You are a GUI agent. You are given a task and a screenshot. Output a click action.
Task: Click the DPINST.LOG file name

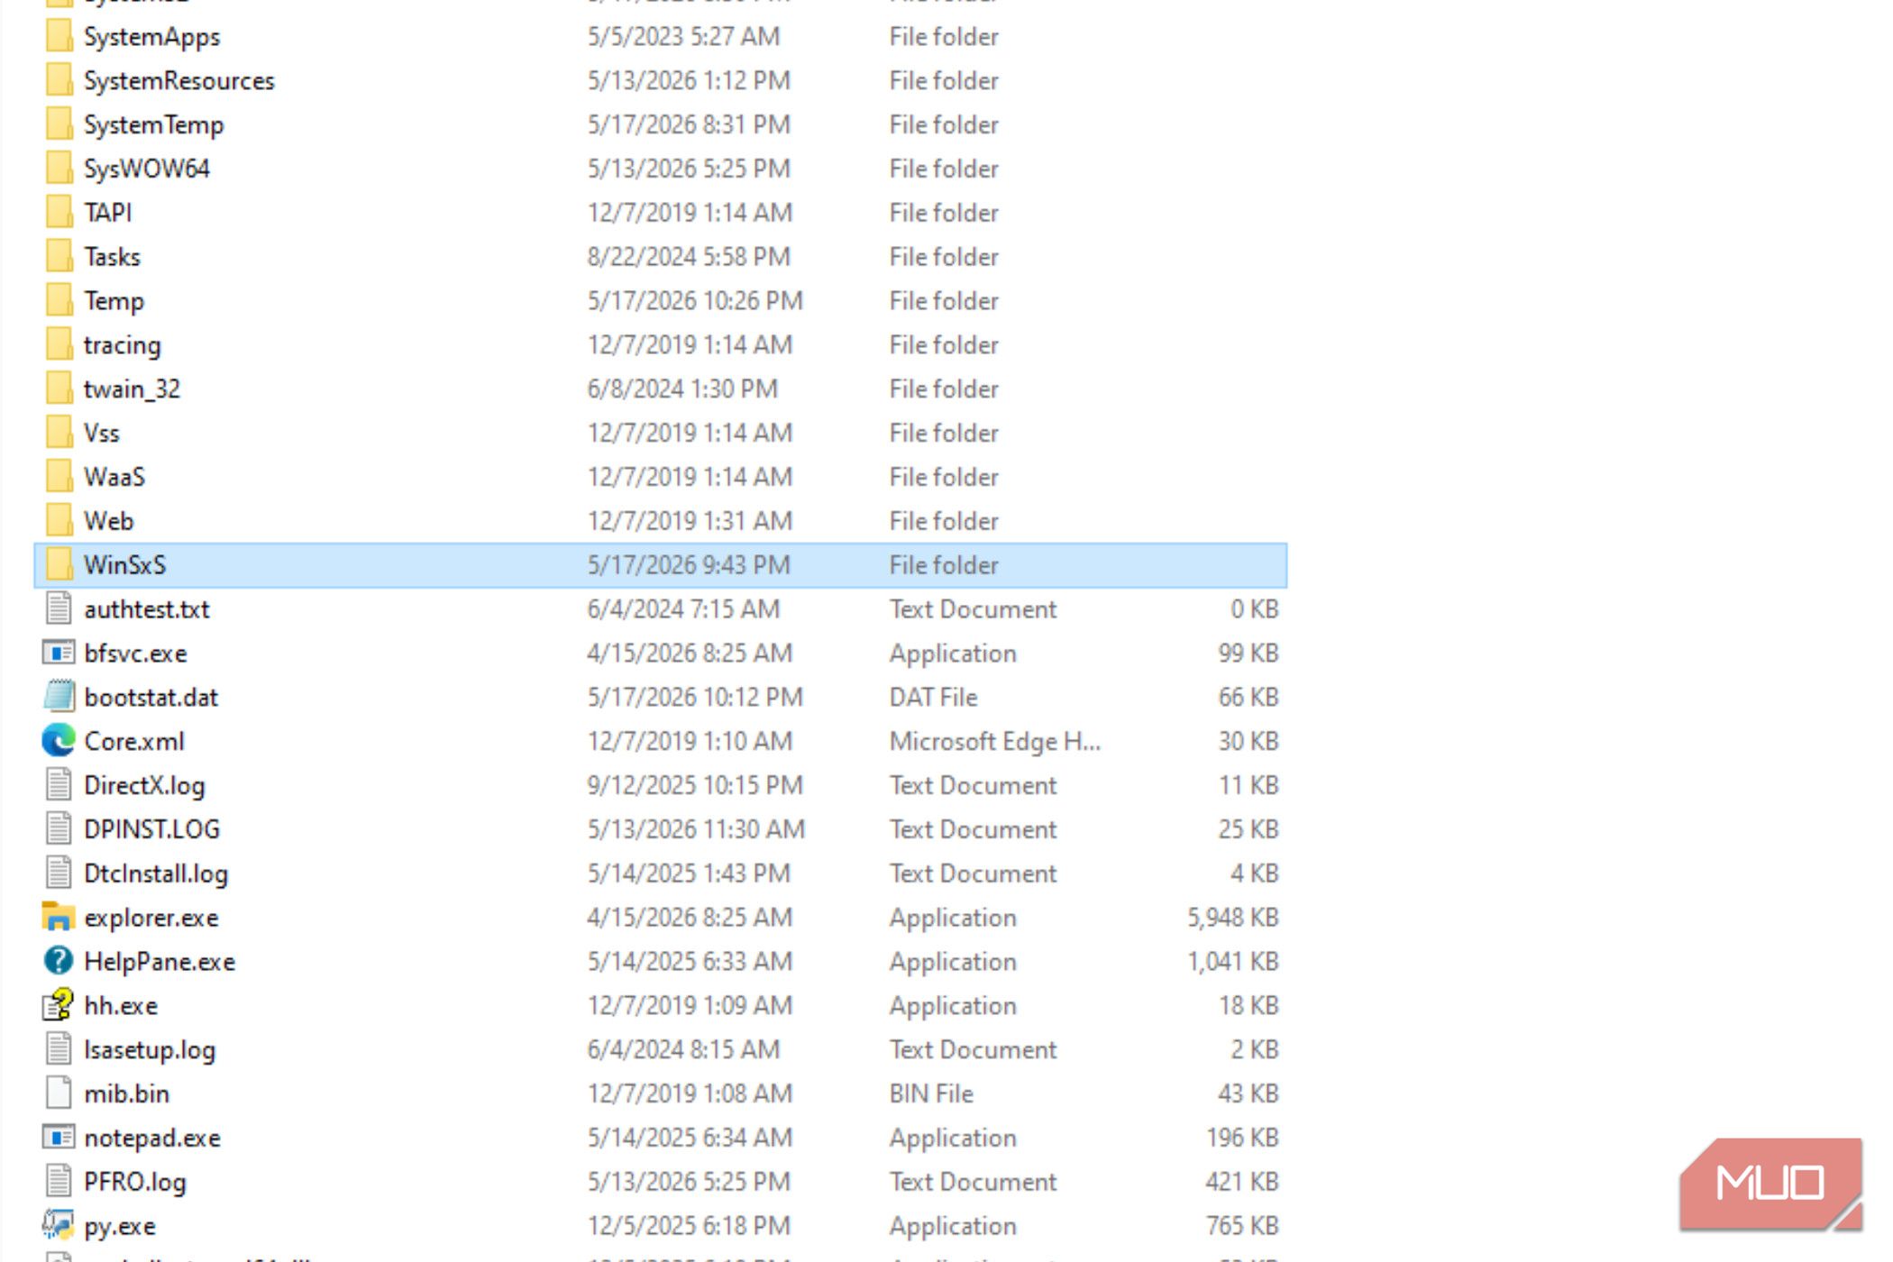point(151,829)
